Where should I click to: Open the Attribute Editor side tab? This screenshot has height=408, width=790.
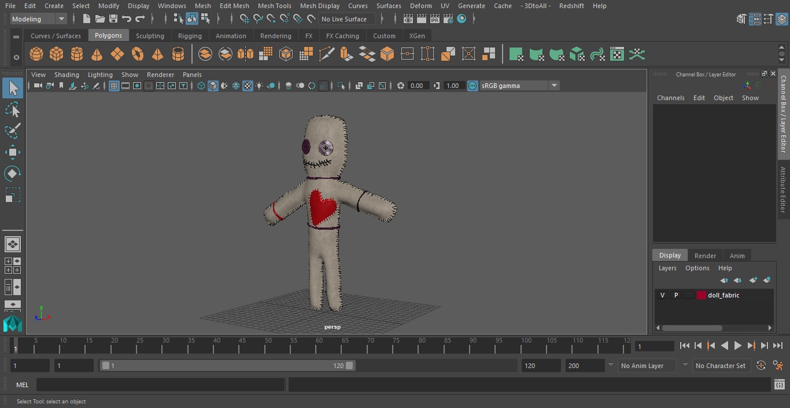(x=783, y=189)
